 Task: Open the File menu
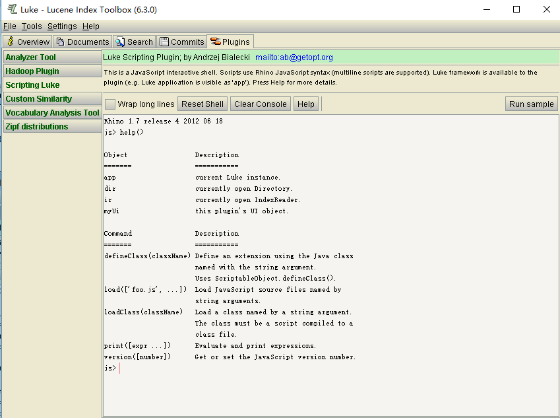tap(10, 26)
